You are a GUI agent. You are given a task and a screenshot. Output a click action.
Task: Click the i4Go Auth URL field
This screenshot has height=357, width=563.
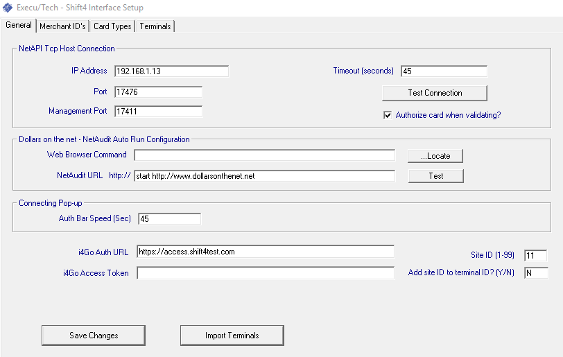click(x=266, y=252)
